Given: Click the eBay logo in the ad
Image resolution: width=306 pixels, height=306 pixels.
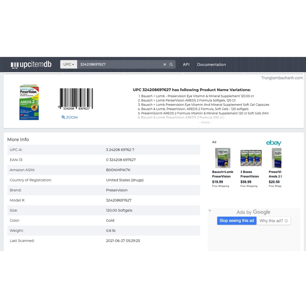Looking at the screenshot, I should coord(273,143).
